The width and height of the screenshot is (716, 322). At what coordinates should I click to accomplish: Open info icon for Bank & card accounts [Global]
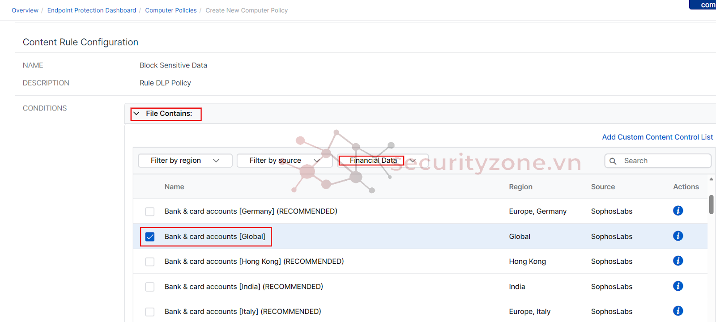tap(678, 236)
